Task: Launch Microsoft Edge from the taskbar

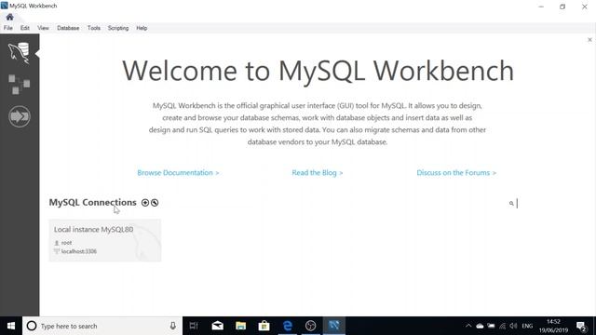Action: [x=288, y=326]
